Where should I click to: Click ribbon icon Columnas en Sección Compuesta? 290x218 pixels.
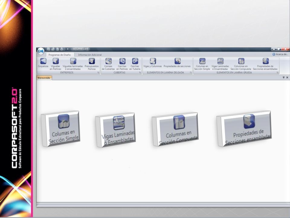241,64
